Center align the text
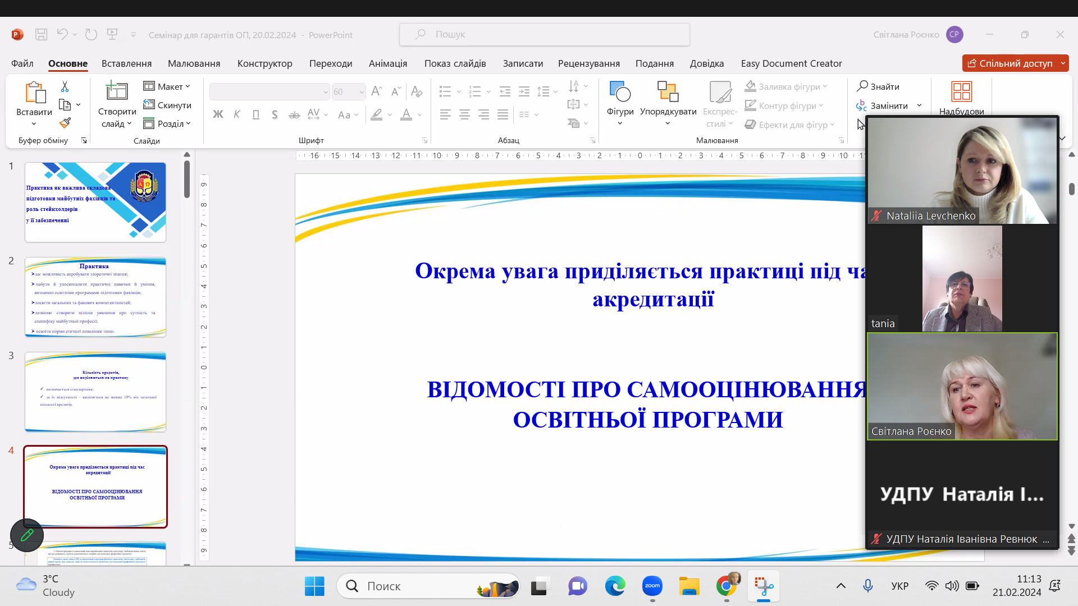The height and width of the screenshot is (606, 1078). click(464, 114)
